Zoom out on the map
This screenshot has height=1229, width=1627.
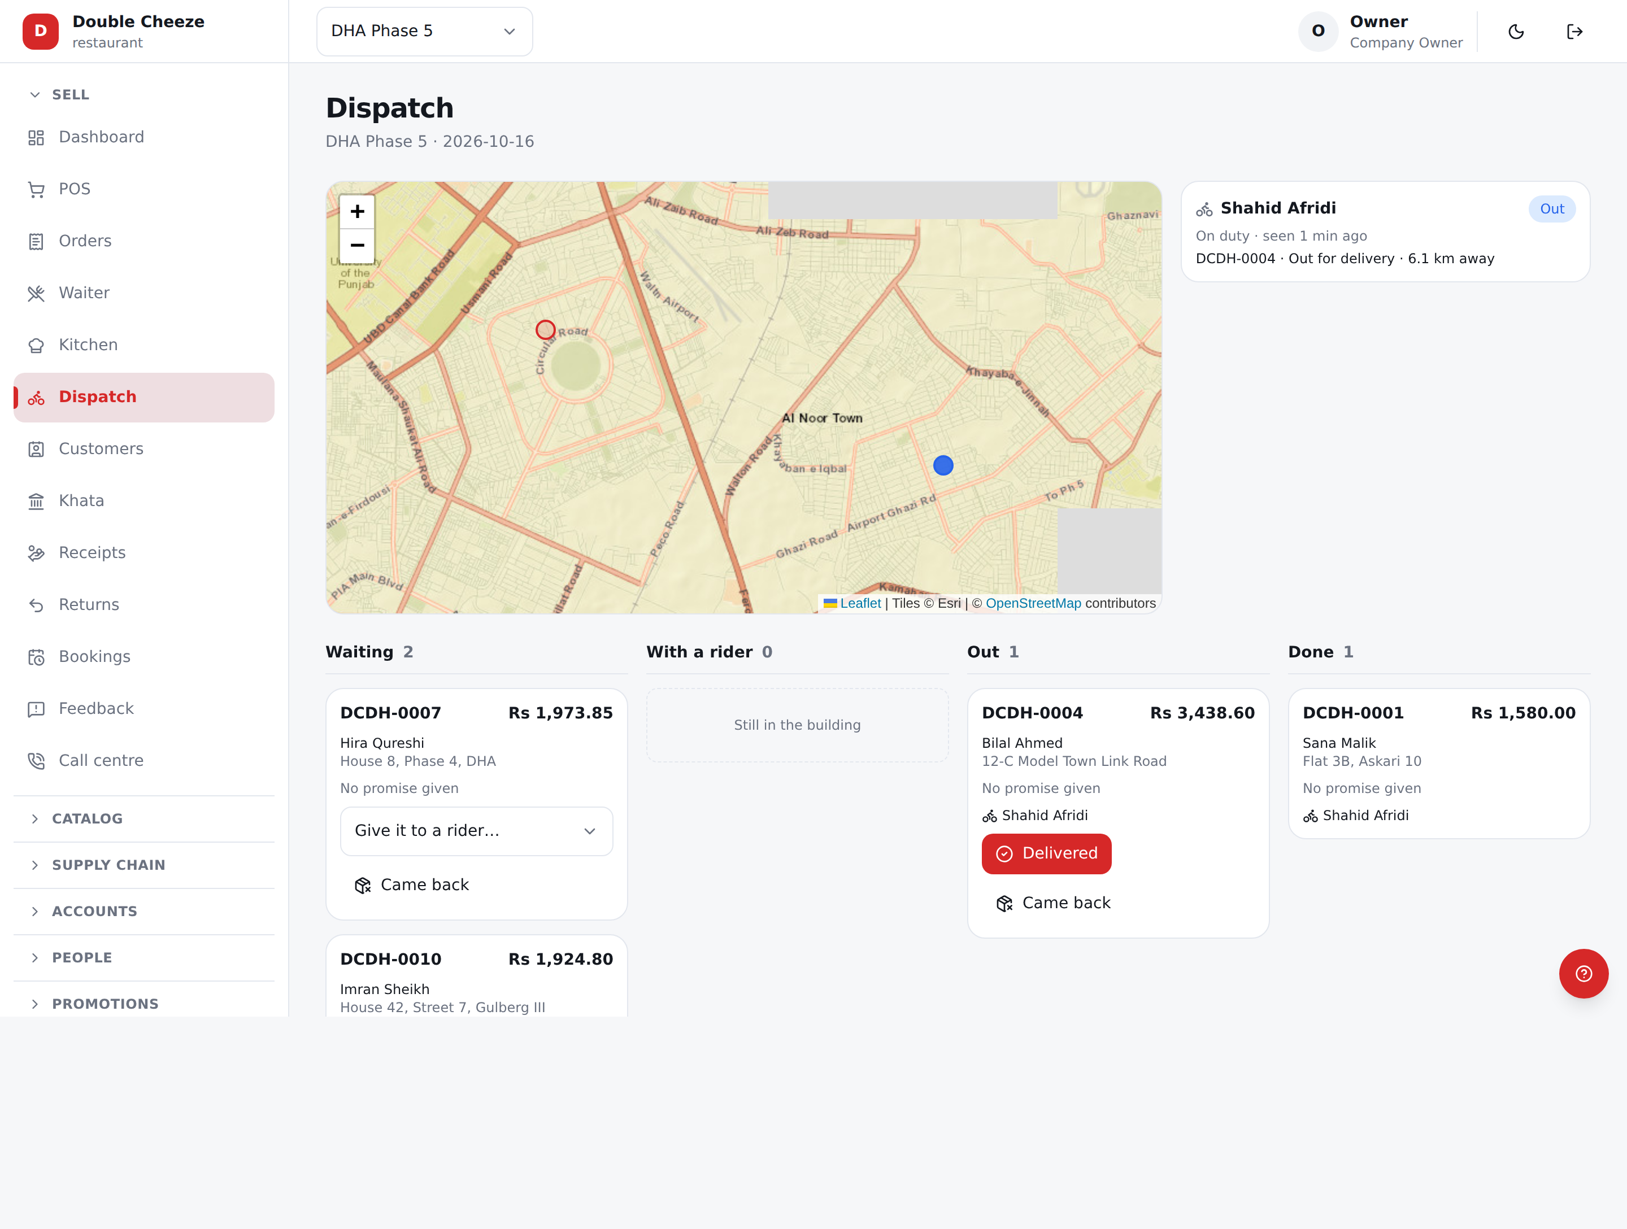tap(358, 246)
